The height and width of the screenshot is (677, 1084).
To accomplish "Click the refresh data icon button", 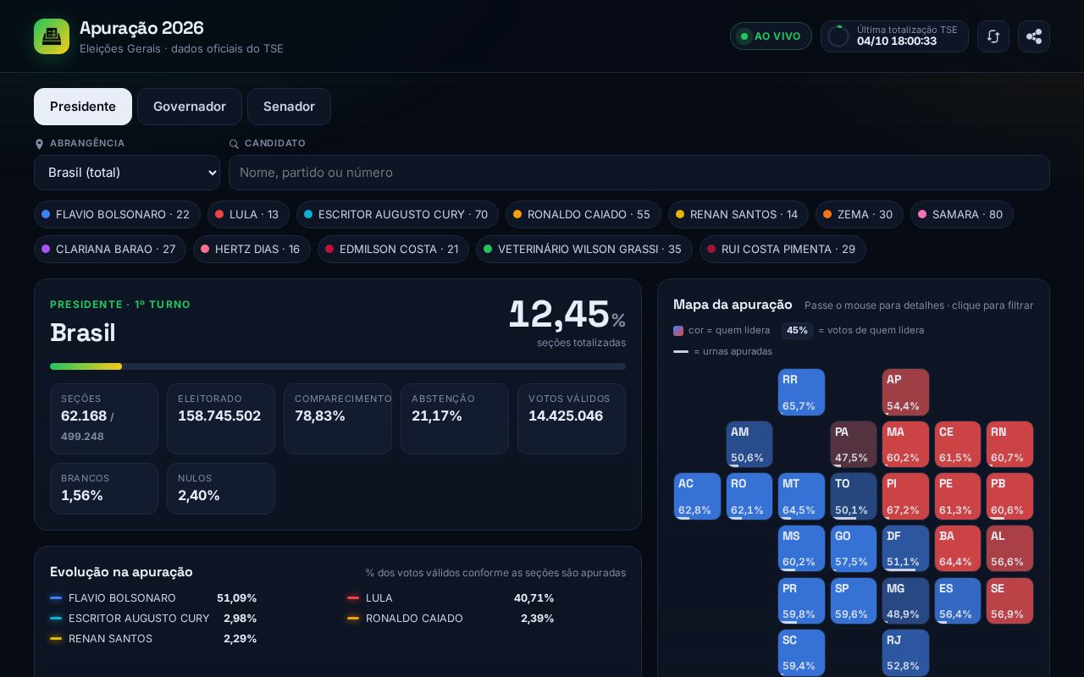I will coord(993,36).
